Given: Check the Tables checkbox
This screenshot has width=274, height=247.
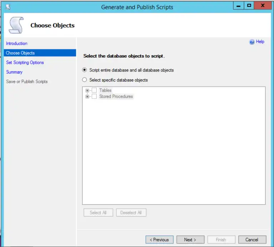Looking at the screenshot, I should tap(94, 90).
